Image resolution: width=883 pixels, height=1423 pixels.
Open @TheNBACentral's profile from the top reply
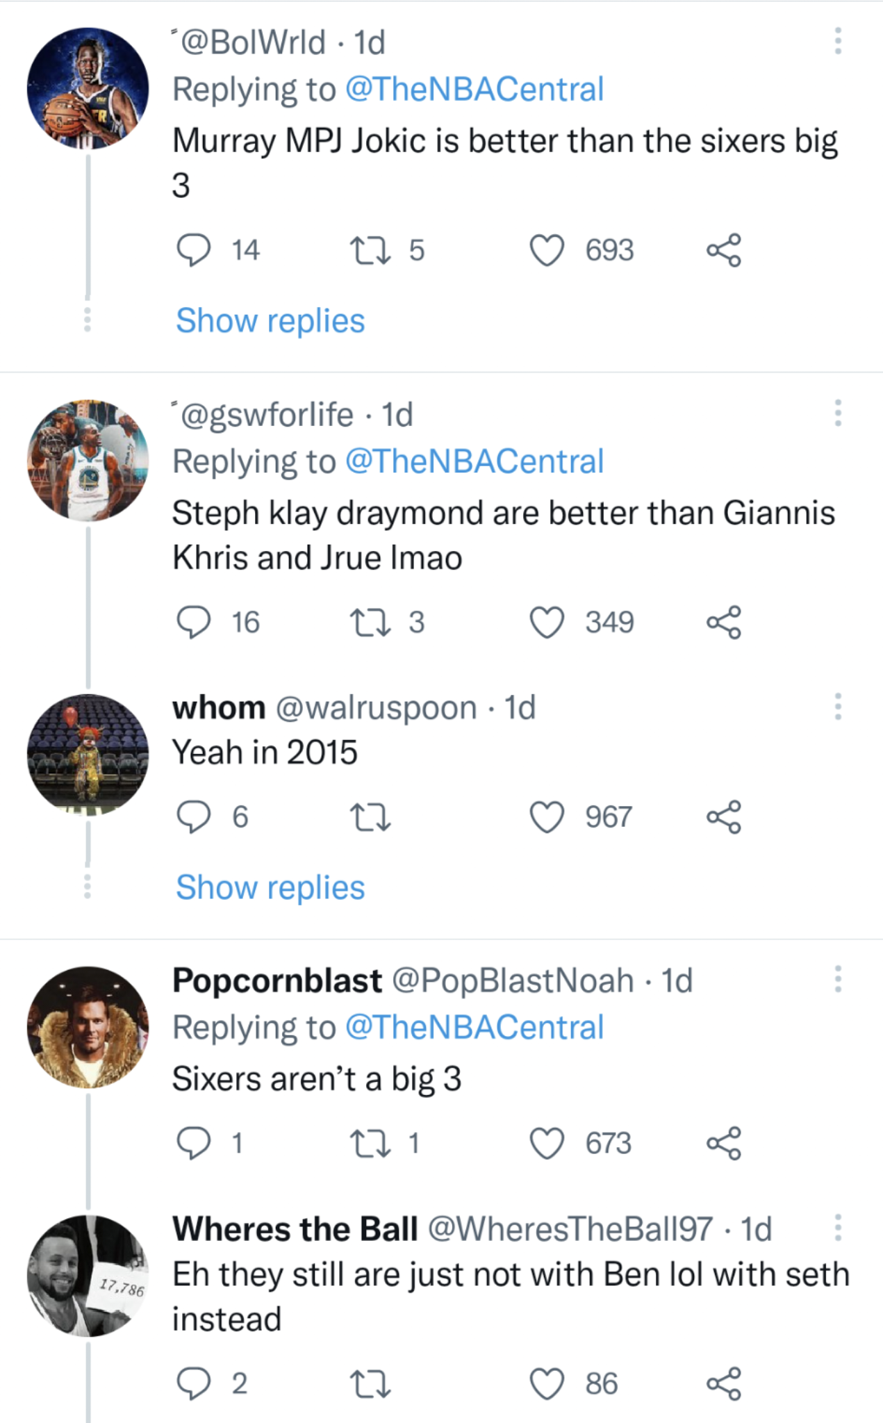coord(473,89)
